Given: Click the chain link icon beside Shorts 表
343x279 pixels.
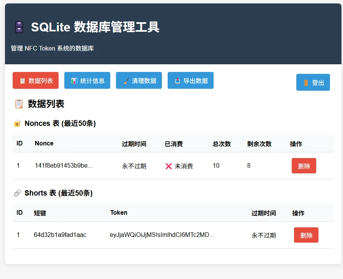Looking at the screenshot, I should 18,193.
